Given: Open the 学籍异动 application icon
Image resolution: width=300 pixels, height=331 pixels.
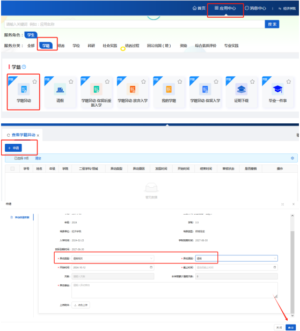Looking at the screenshot, I should pos(24,89).
